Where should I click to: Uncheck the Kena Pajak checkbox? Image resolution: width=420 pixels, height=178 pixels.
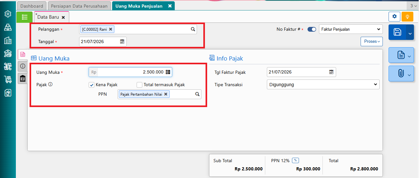point(91,85)
